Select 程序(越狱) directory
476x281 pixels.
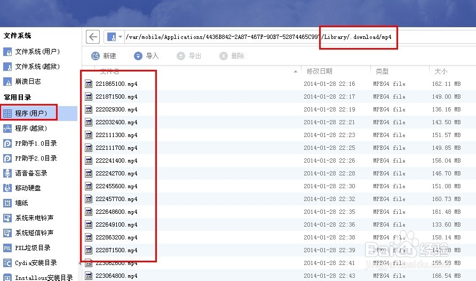click(26, 129)
